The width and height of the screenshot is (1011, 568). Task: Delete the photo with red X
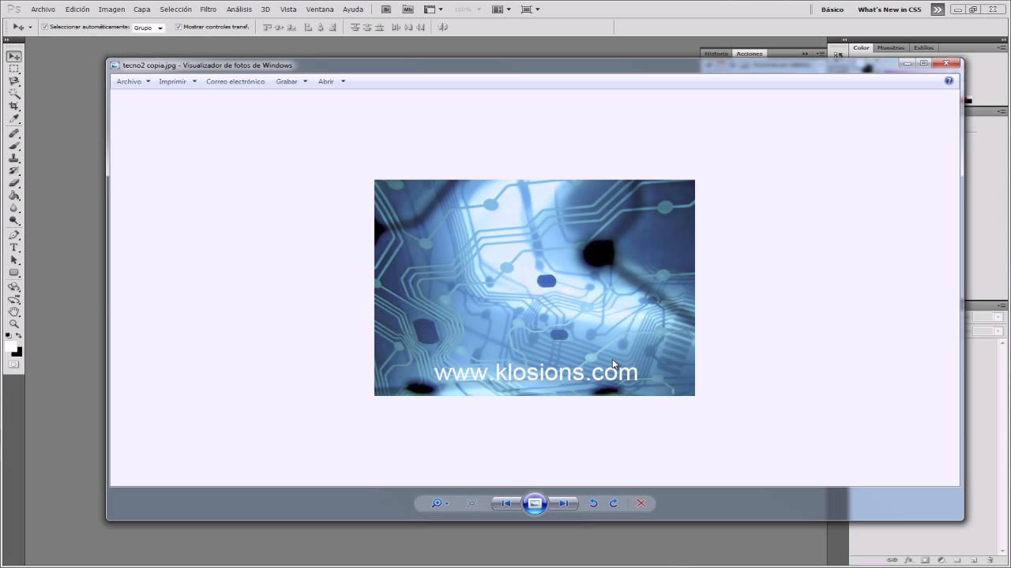(x=641, y=503)
